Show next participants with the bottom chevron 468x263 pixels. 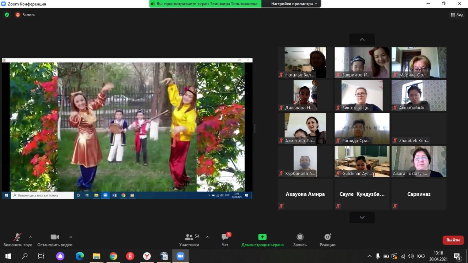(362, 217)
